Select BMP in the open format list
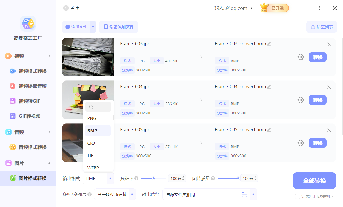This screenshot has width=343, height=207. (x=92, y=130)
